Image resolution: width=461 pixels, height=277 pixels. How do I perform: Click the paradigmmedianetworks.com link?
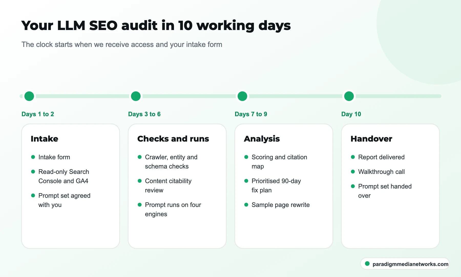pyautogui.click(x=410, y=264)
